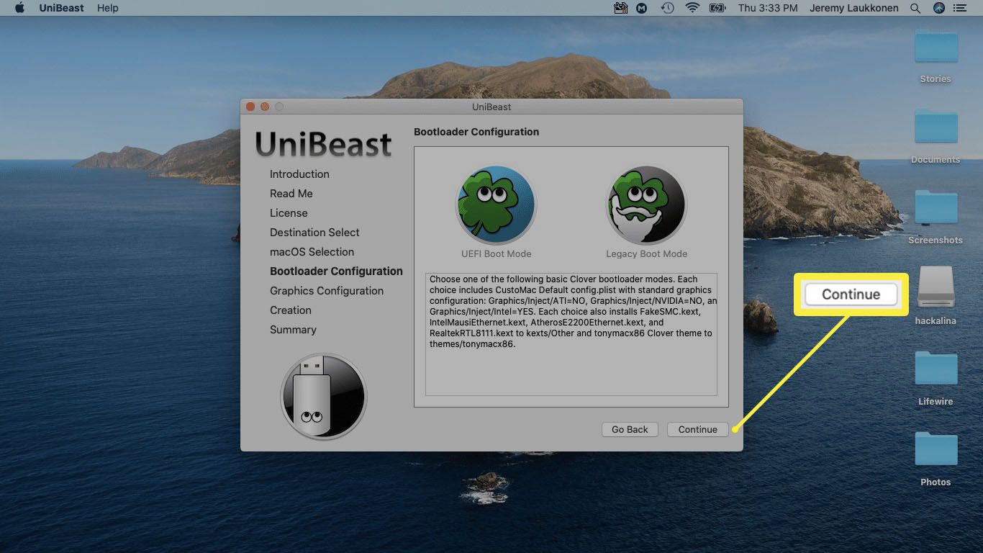Click the Legacy Boot Mode label
Viewport: 983px width, 553px height.
pos(646,253)
